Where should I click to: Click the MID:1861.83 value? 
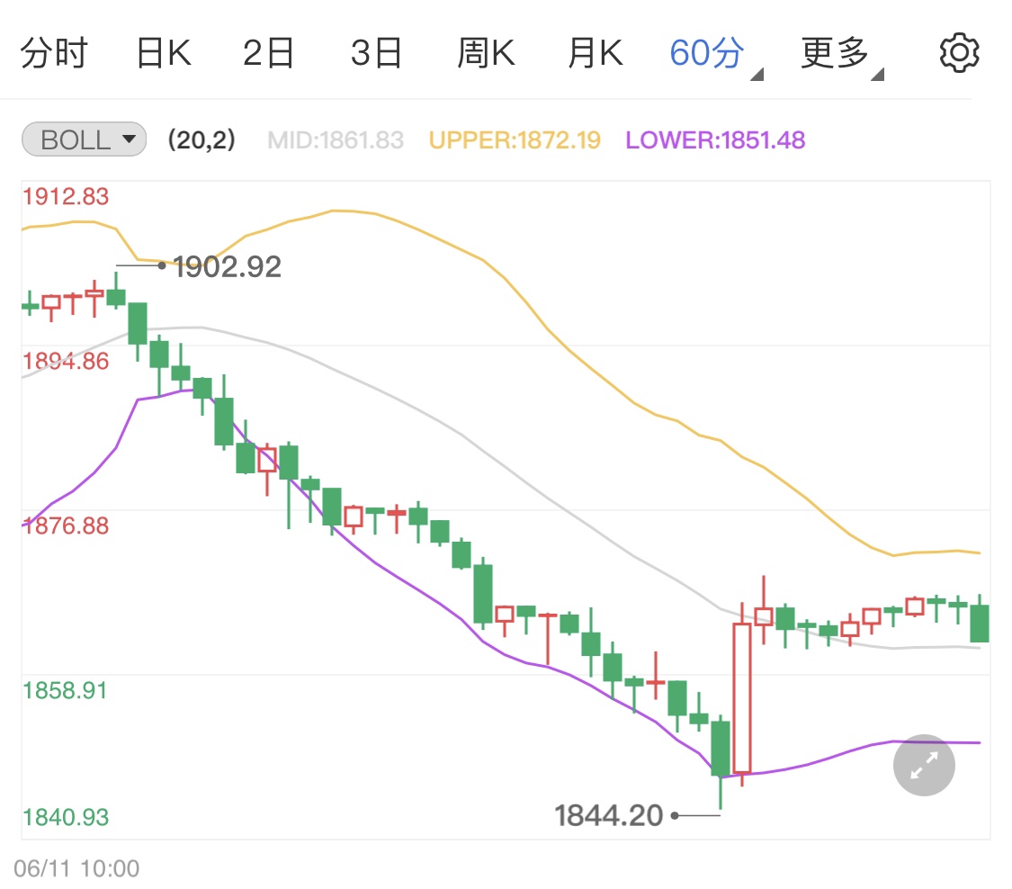pos(336,140)
